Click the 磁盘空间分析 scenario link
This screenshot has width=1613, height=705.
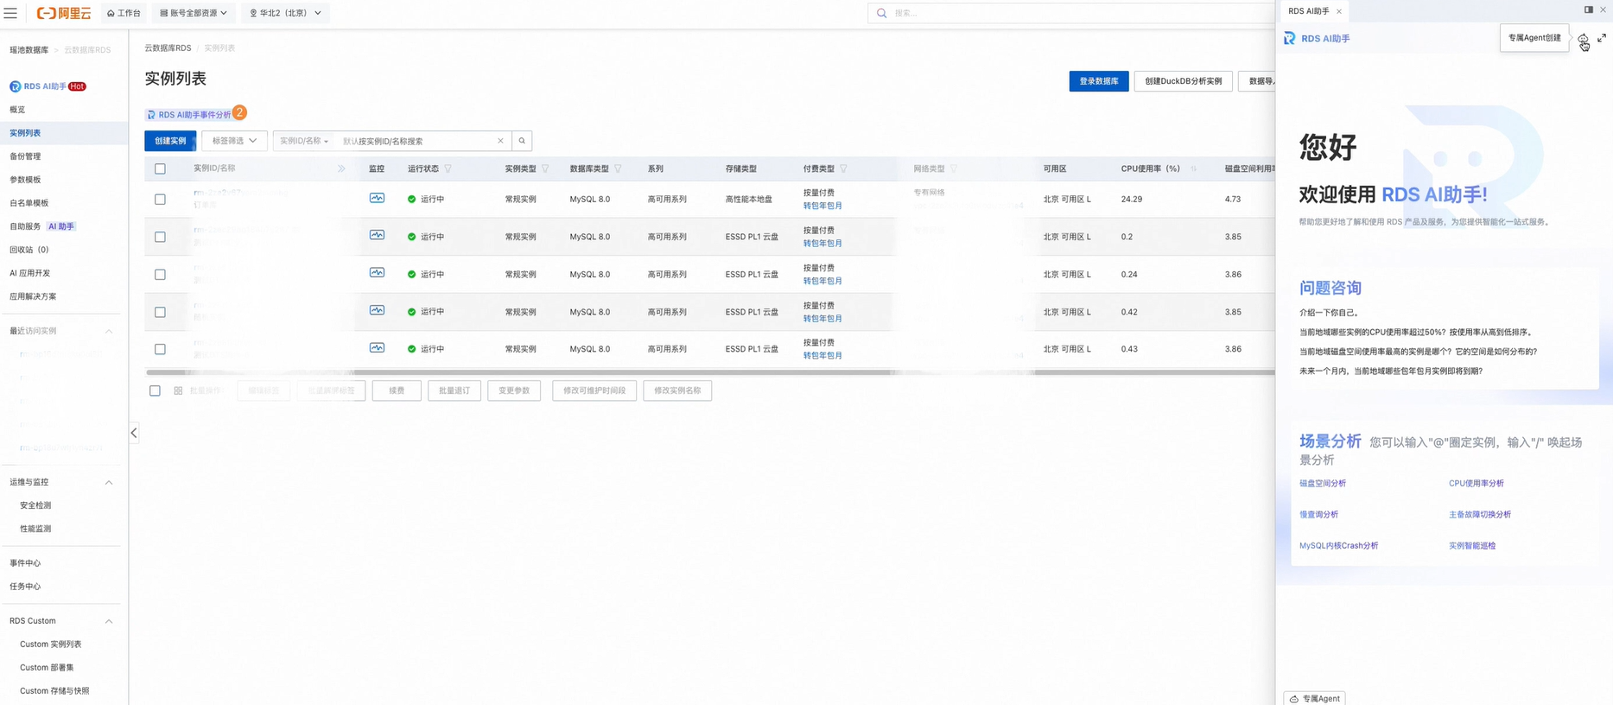click(x=1323, y=484)
